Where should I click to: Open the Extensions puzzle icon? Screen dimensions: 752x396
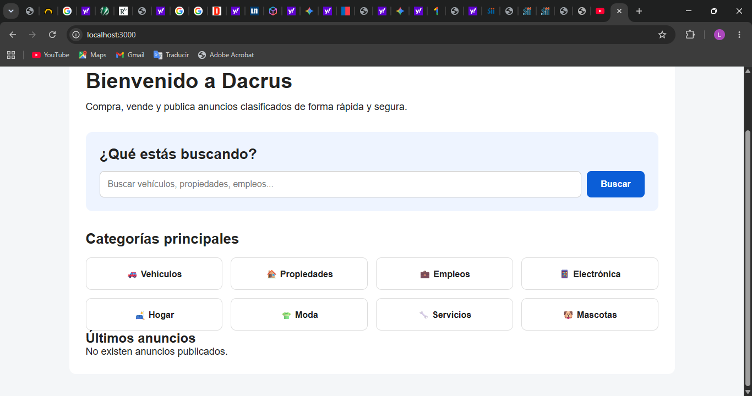(x=690, y=35)
